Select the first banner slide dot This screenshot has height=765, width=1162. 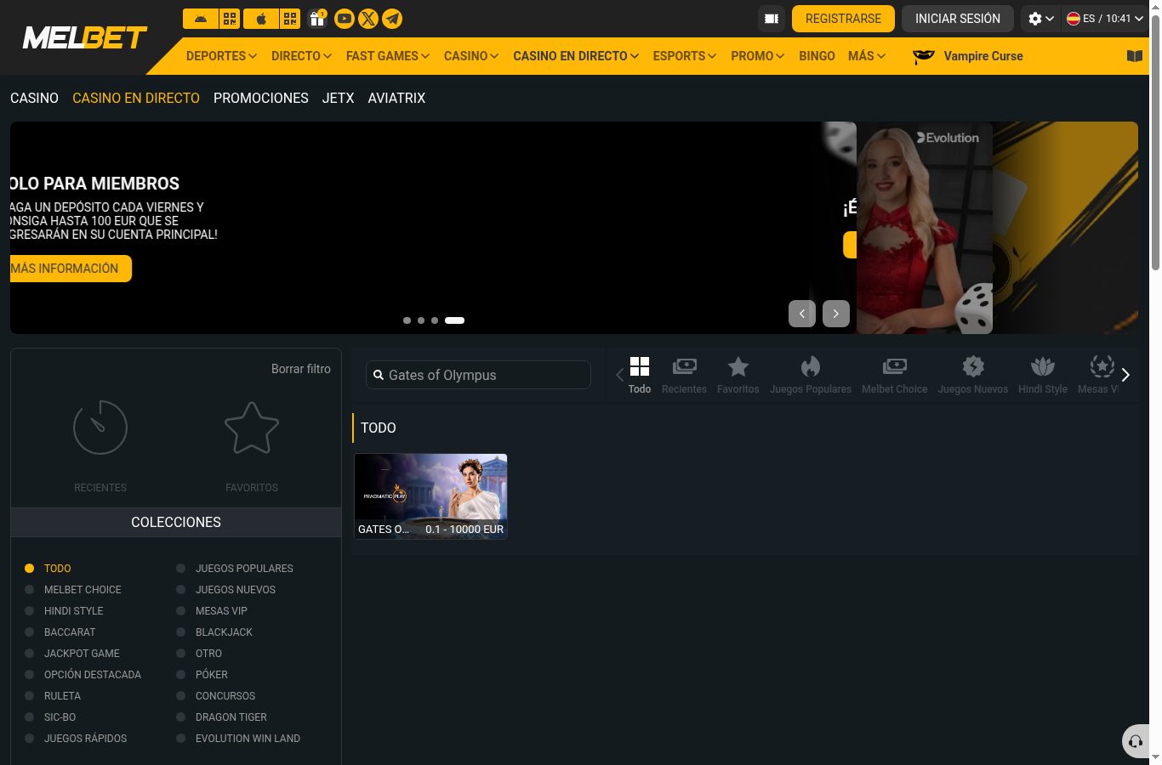point(407,320)
